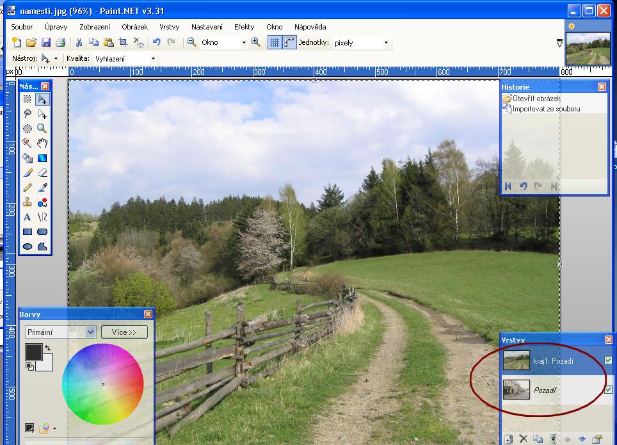This screenshot has height=445, width=617.
Task: Click the Více >> button
Action: pos(124,332)
